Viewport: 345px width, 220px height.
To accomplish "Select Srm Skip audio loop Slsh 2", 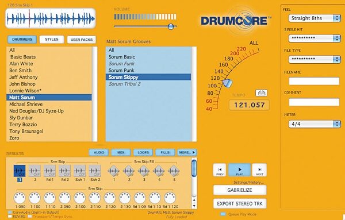I will pos(95,171).
